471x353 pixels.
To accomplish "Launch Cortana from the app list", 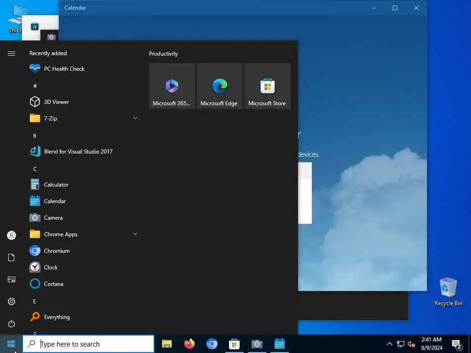I will (83, 284).
